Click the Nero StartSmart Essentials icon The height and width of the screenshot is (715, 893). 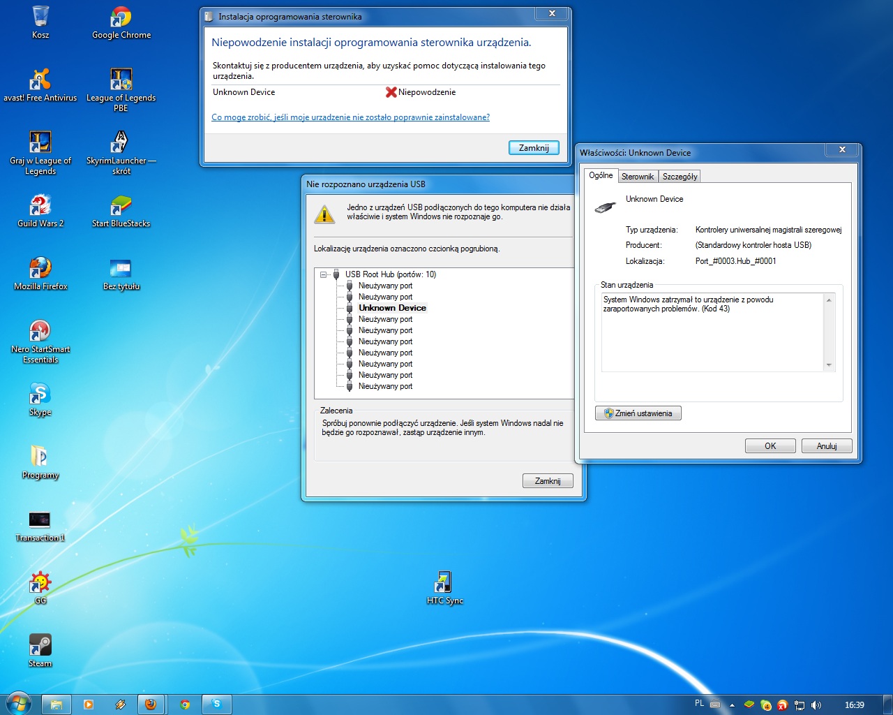[40, 341]
